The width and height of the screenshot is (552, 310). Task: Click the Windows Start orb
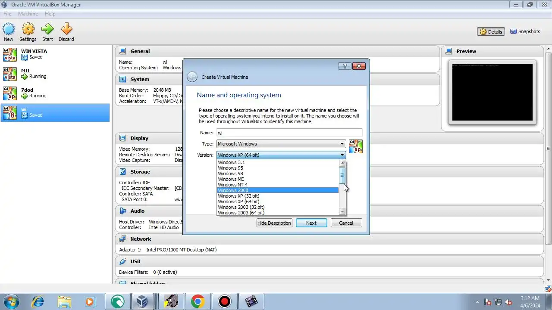point(10,301)
